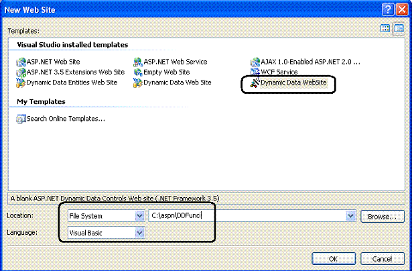The image size is (412, 271).
Task: Confirm with the OK button
Action: tap(334, 259)
